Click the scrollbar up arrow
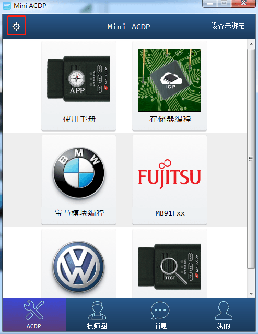Screen dimensions: 258x334 [251, 44]
